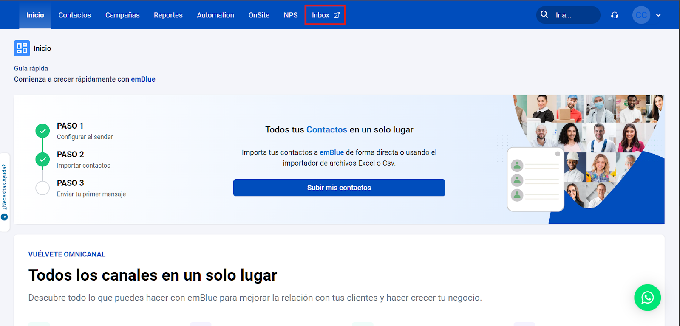Click emBlue link in import description
680x326 pixels.
(x=332, y=152)
